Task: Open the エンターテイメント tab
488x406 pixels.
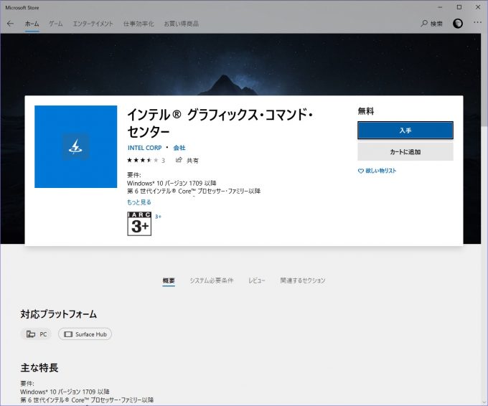Action: click(x=93, y=24)
